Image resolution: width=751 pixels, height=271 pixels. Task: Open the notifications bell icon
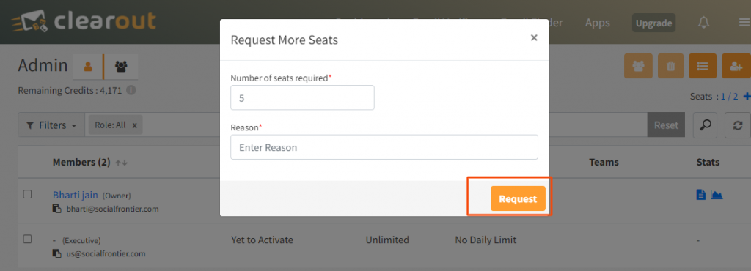pyautogui.click(x=703, y=23)
